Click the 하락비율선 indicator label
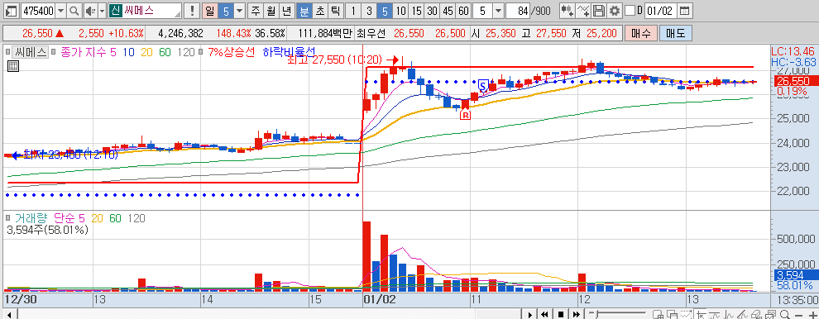The width and height of the screenshot is (819, 319). (x=289, y=52)
